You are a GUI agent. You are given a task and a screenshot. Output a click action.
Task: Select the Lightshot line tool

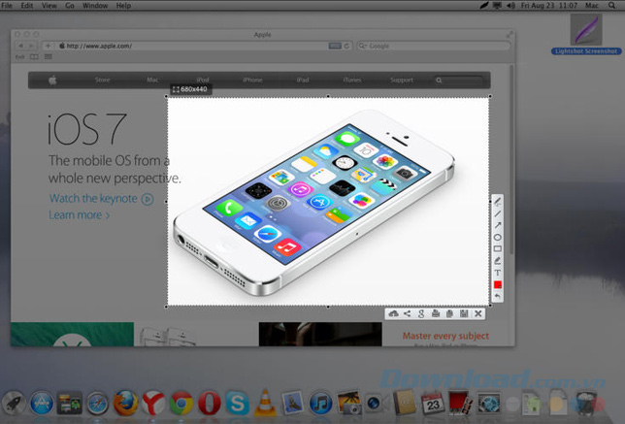pos(498,214)
